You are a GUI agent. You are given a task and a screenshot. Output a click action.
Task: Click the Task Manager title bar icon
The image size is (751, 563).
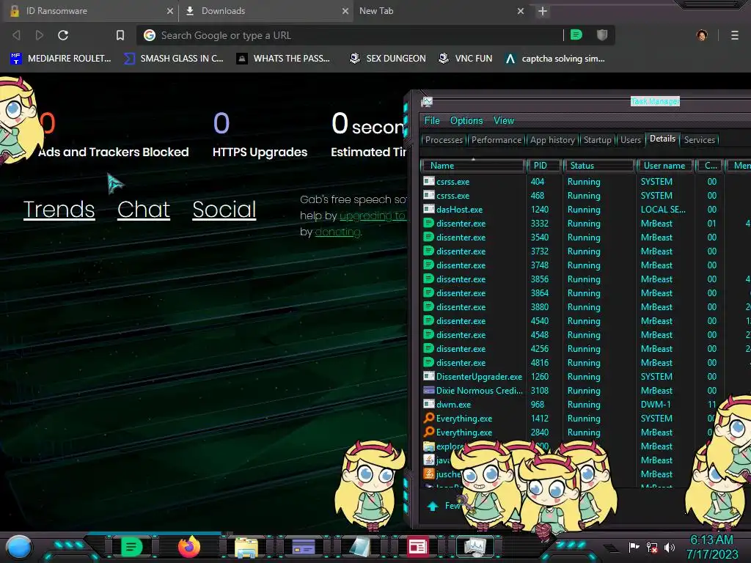pyautogui.click(x=427, y=101)
